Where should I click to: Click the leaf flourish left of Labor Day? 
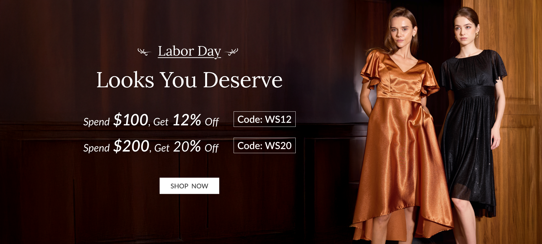[x=144, y=52]
